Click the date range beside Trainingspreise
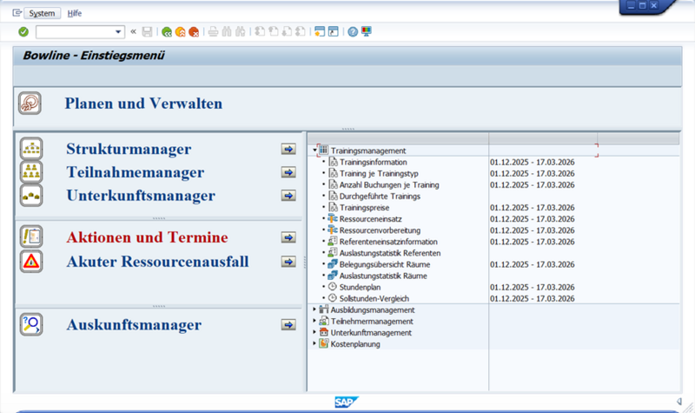Image resolution: width=695 pixels, height=413 pixels. coord(532,208)
